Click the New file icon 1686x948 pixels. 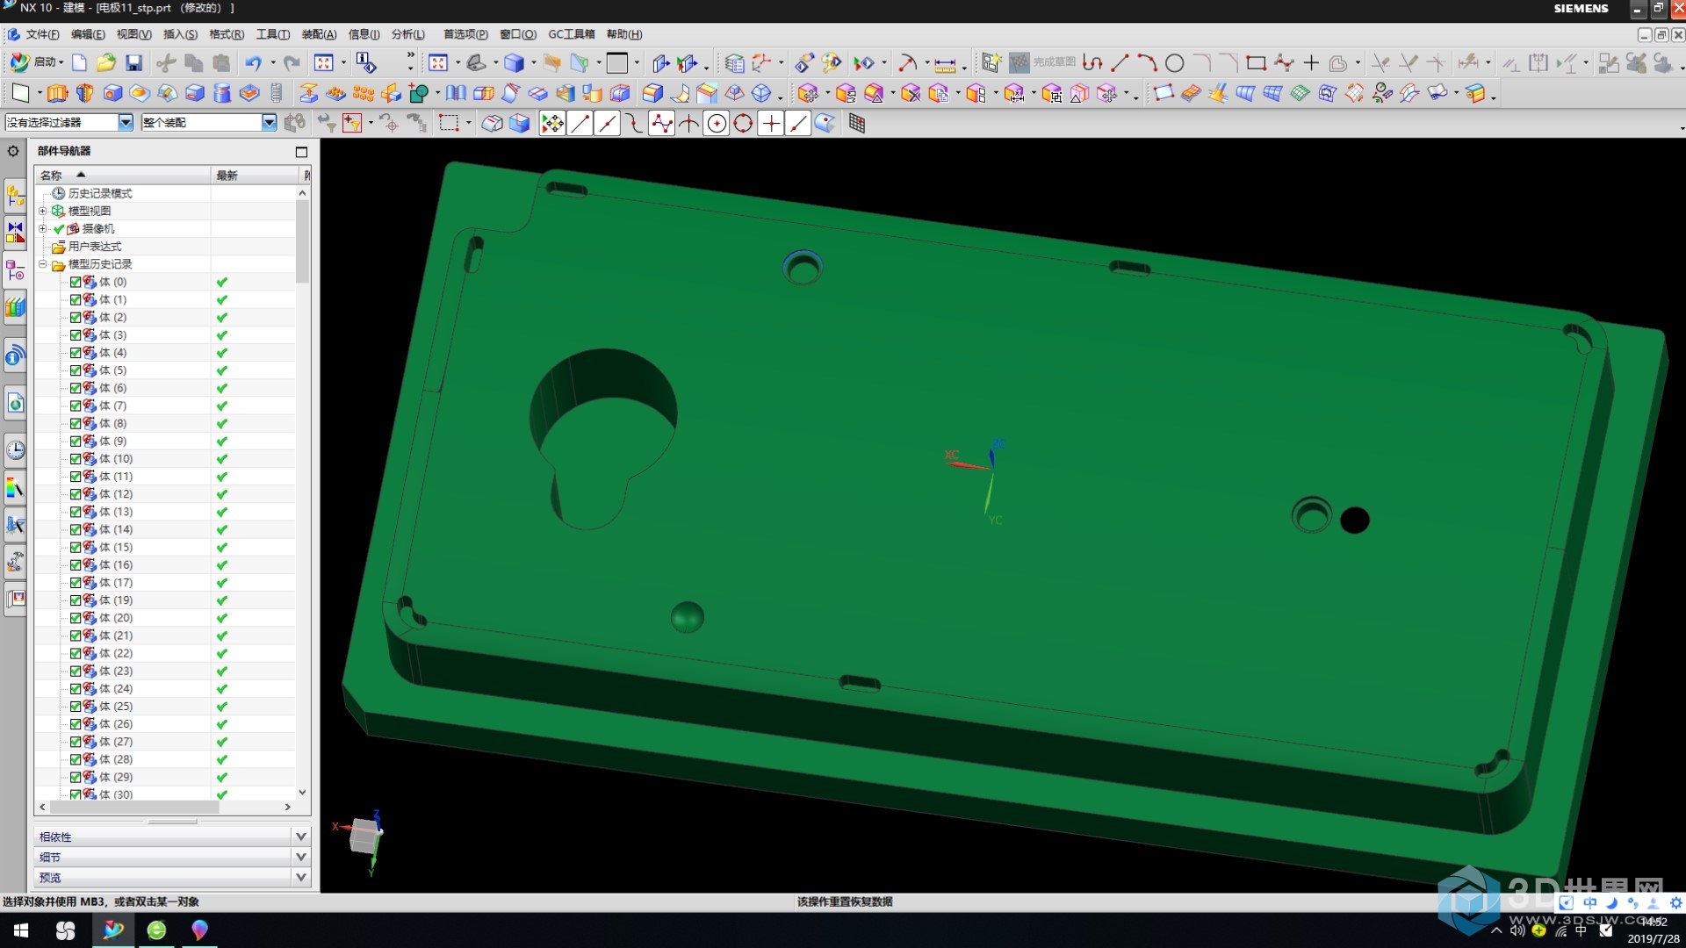(79, 62)
